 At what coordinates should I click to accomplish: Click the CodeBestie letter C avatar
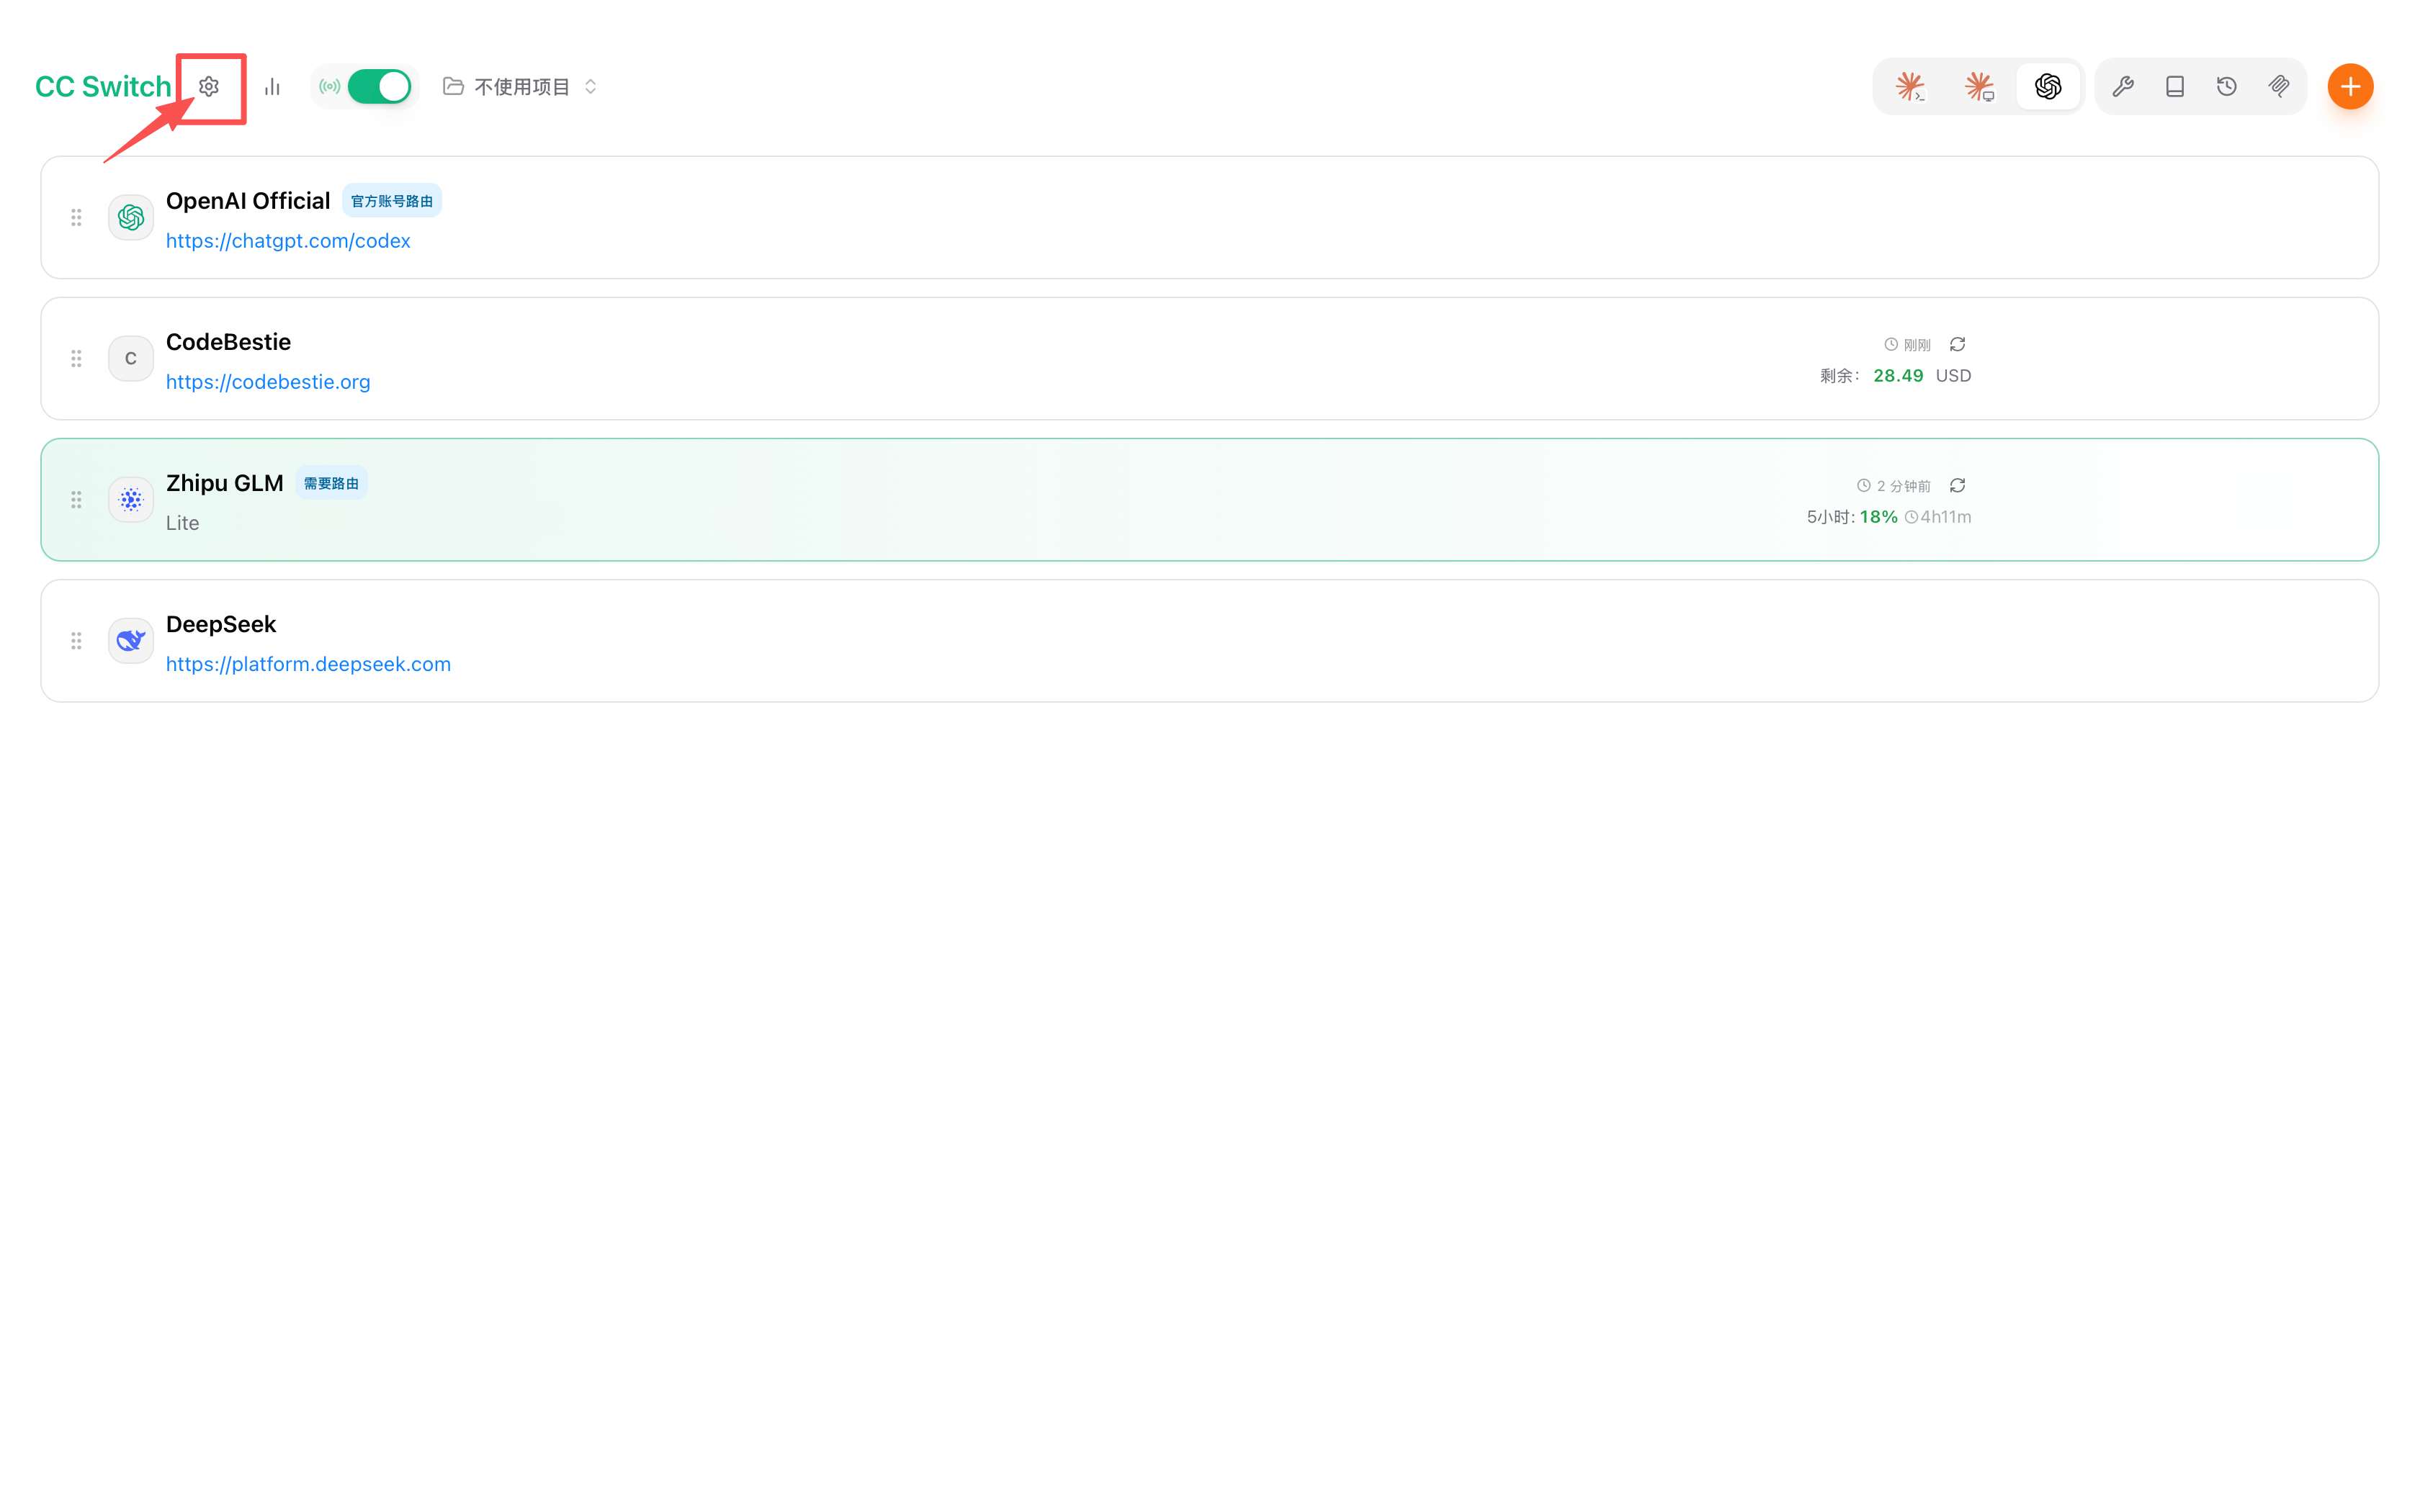point(131,358)
